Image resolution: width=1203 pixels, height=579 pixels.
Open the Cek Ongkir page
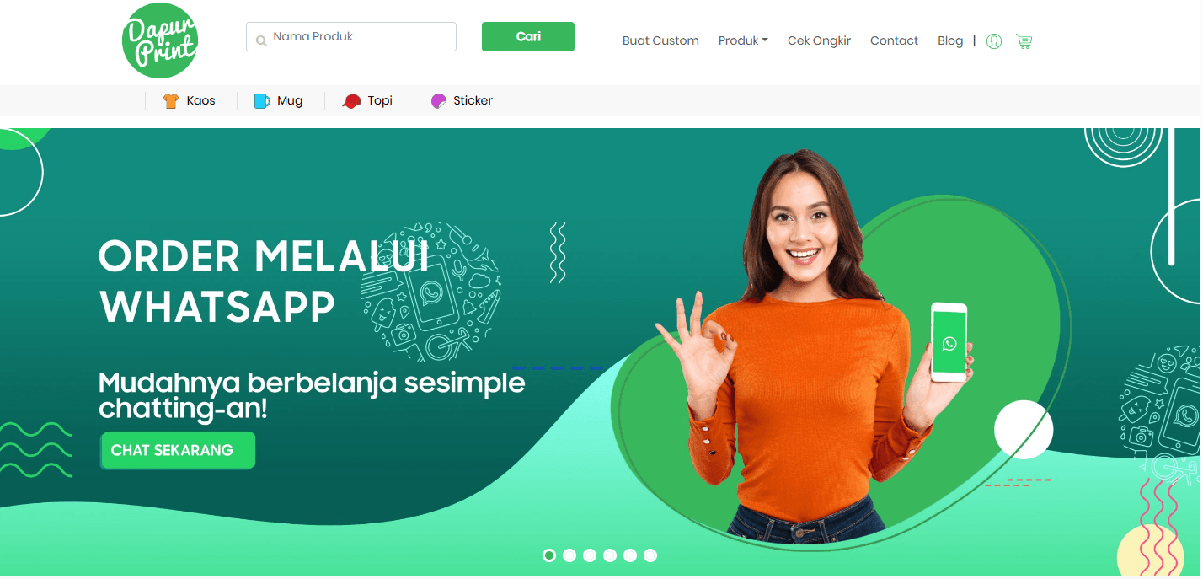[x=819, y=40]
